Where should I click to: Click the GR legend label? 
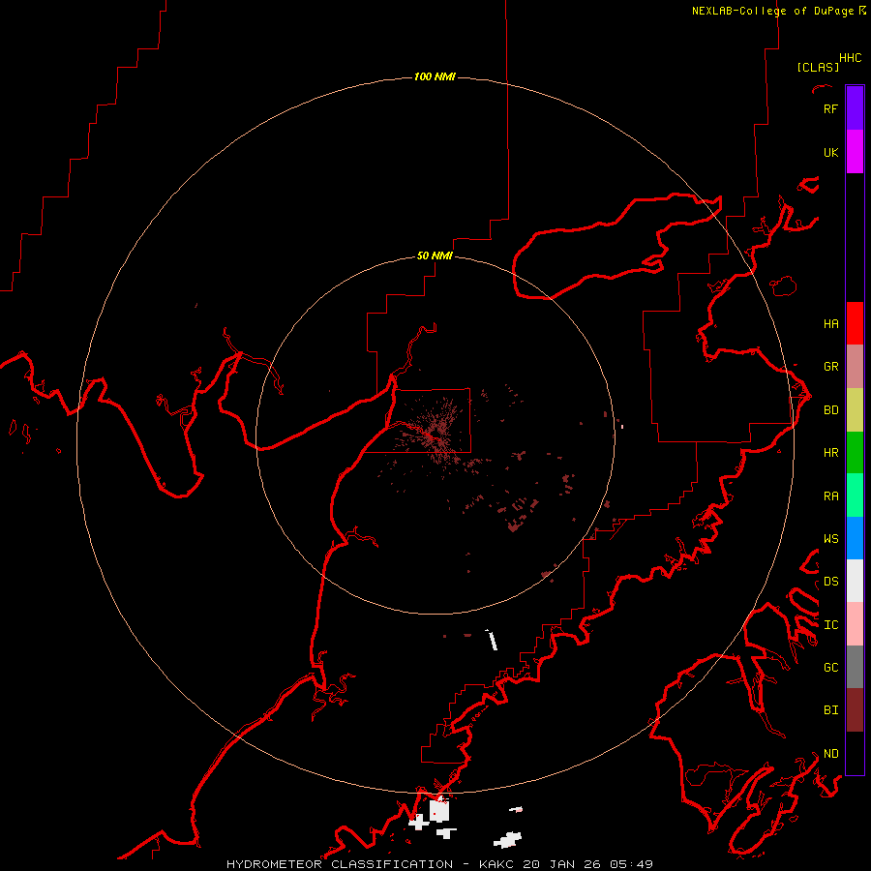coord(830,366)
